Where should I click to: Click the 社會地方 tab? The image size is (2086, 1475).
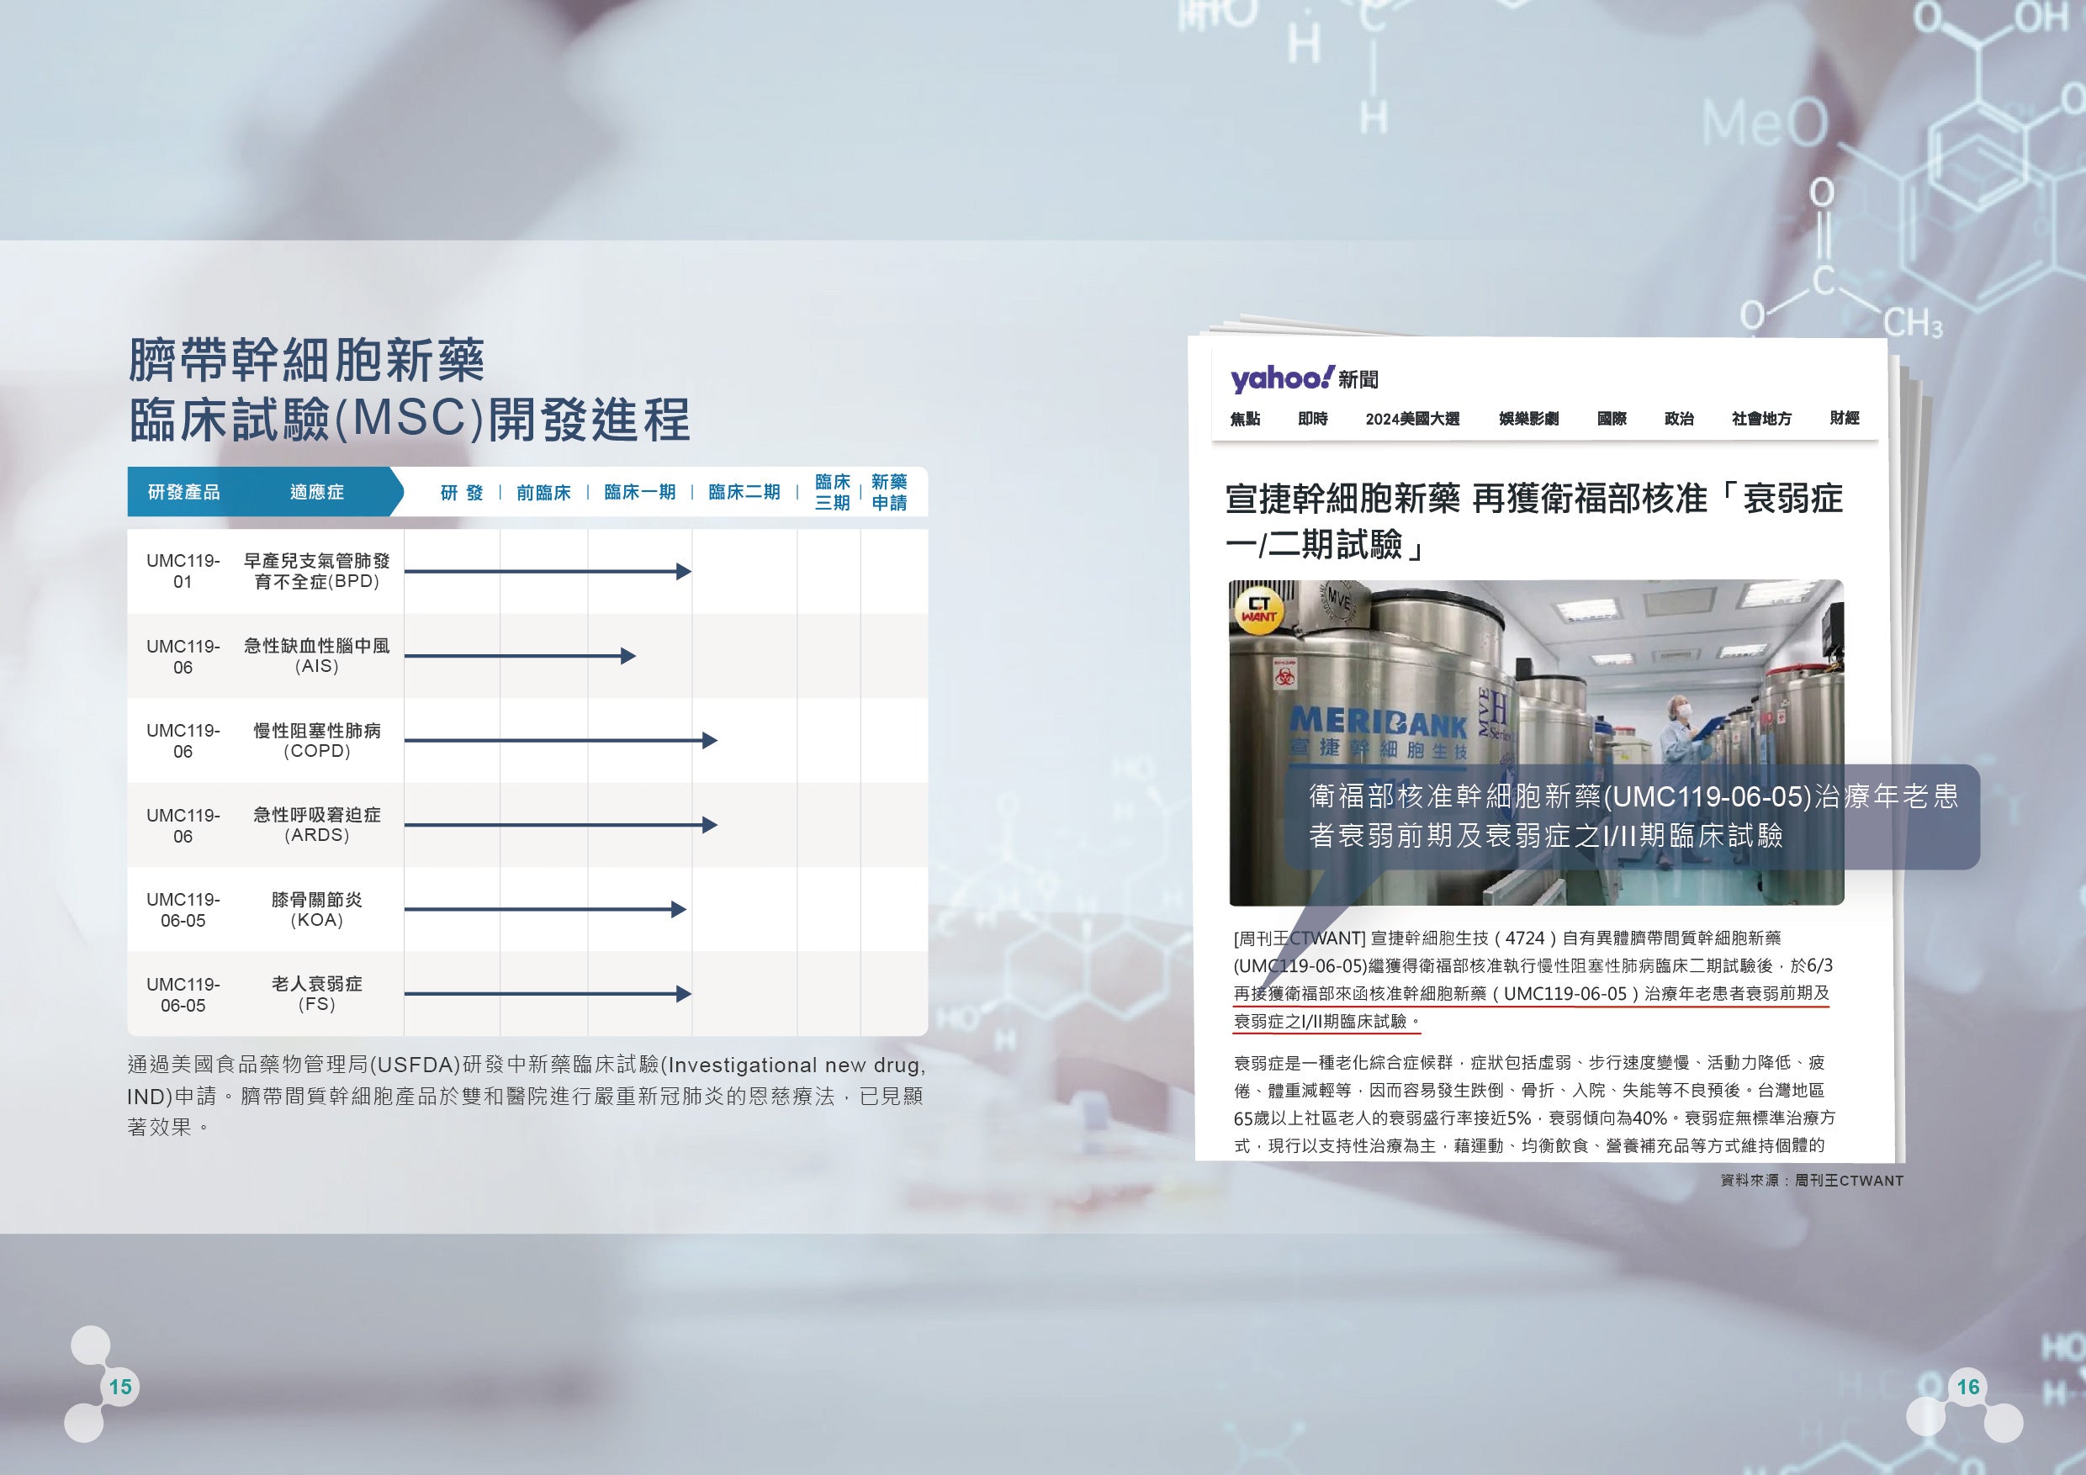1760,419
